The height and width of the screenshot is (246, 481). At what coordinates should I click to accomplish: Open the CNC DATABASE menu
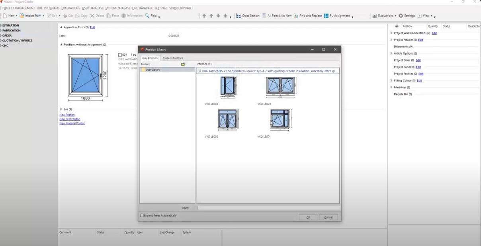143,8
